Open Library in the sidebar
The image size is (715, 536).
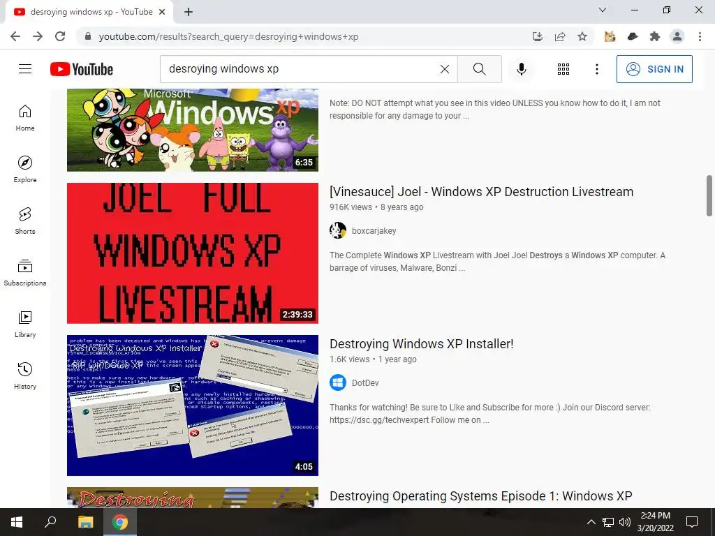(x=25, y=324)
